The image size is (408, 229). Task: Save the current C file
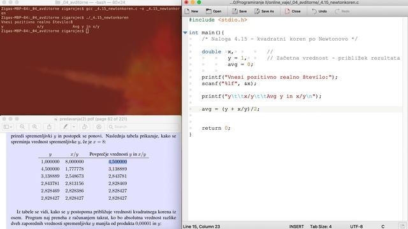240,11
